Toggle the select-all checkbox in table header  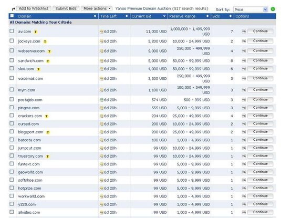12,16
